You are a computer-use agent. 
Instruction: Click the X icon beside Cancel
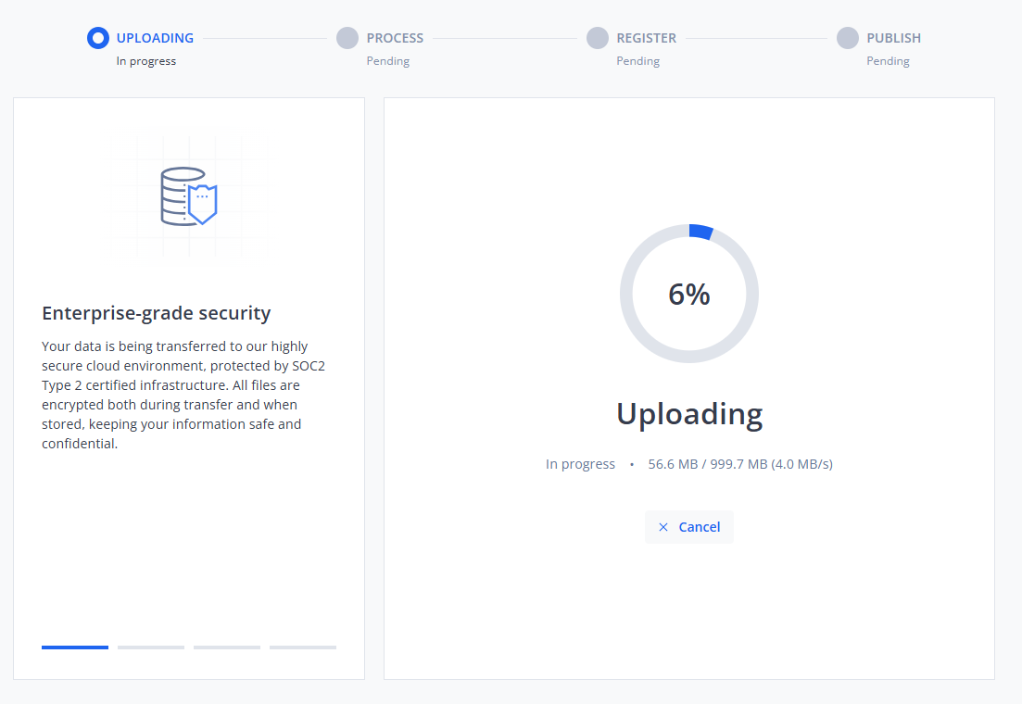663,527
